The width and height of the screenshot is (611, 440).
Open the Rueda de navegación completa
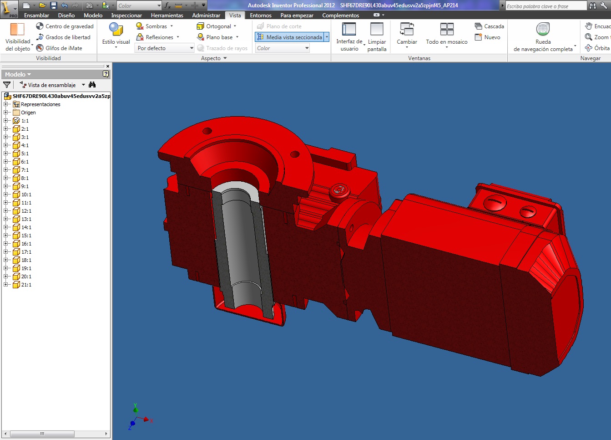543,36
